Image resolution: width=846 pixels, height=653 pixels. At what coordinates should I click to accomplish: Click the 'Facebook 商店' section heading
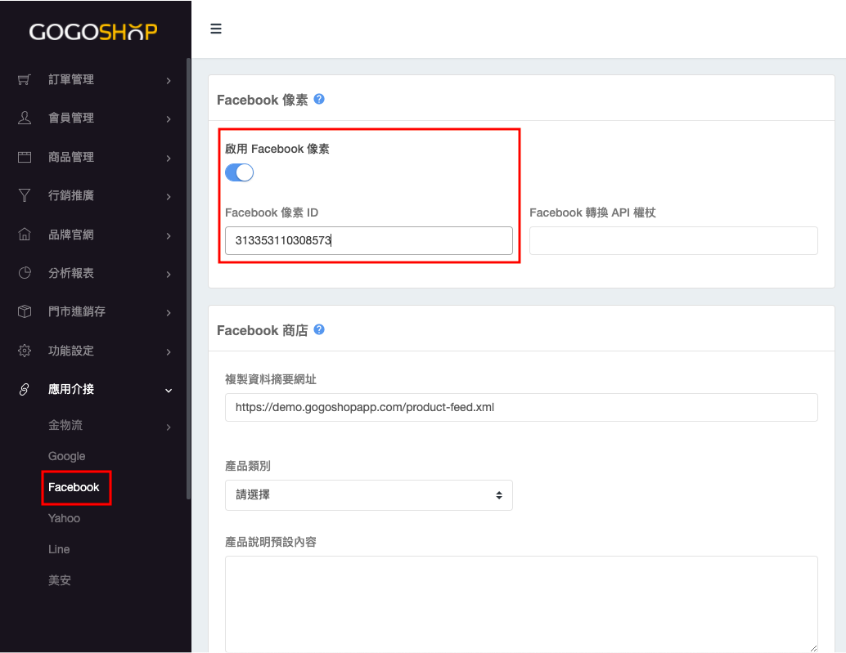pos(262,331)
